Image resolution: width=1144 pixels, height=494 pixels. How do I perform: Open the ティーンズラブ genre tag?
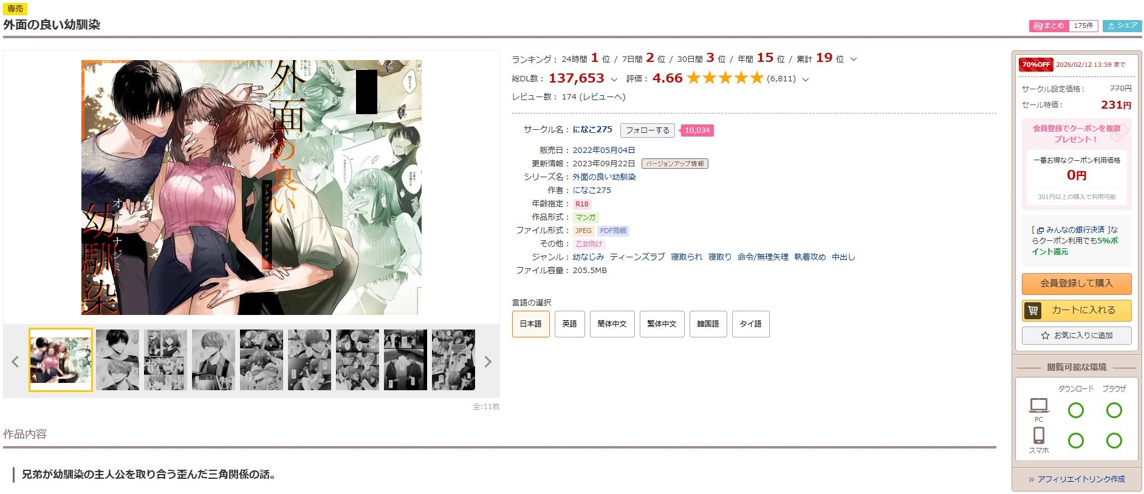pyautogui.click(x=637, y=257)
